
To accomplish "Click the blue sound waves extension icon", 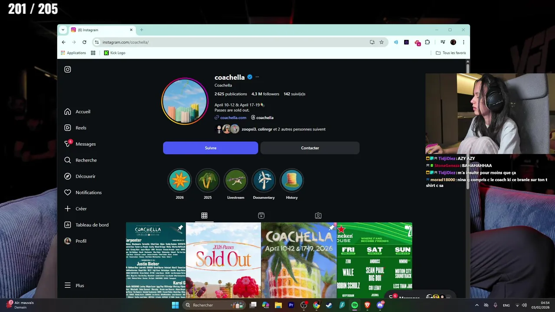I will point(396,42).
